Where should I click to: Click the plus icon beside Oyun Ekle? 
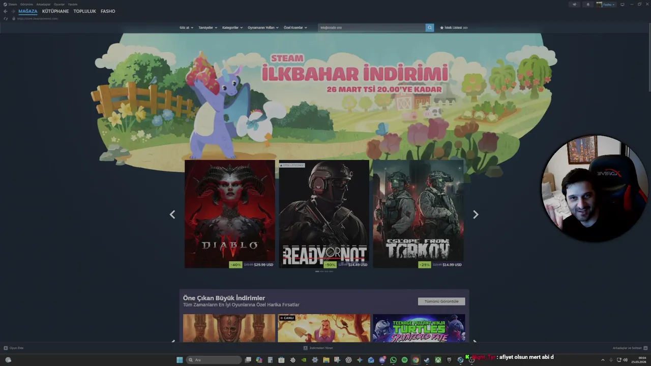6,348
